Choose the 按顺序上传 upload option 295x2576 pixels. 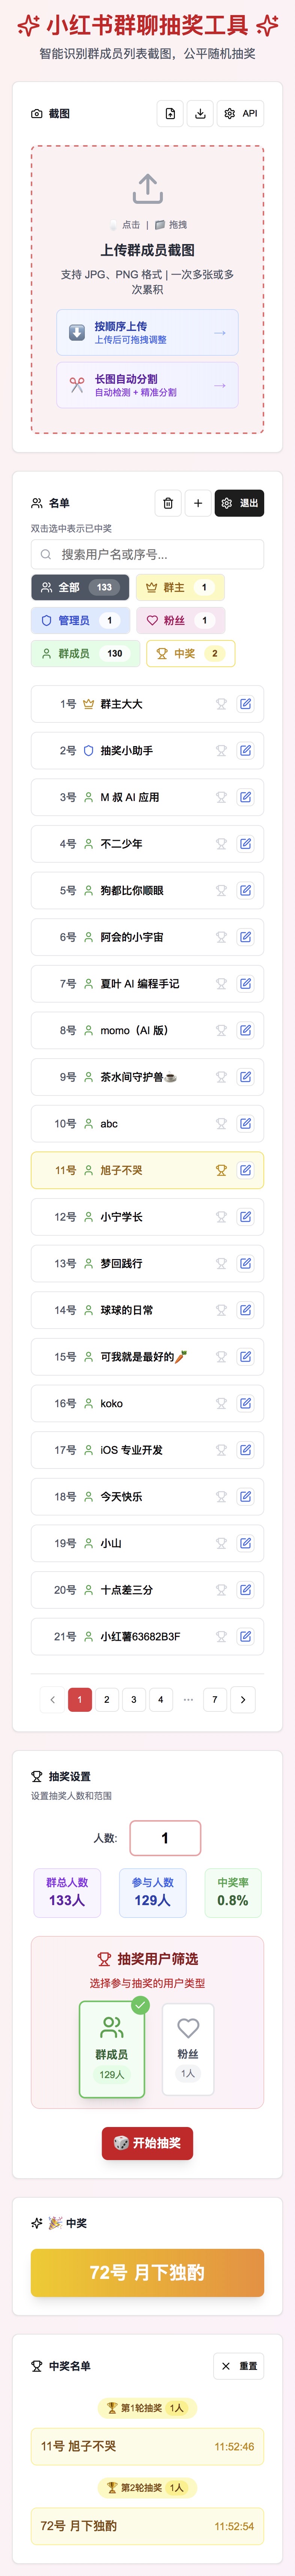tap(147, 333)
